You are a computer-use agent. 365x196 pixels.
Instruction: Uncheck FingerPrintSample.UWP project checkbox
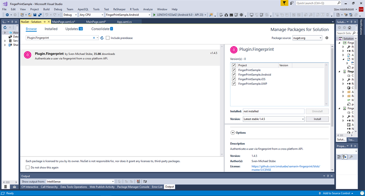click(x=234, y=84)
